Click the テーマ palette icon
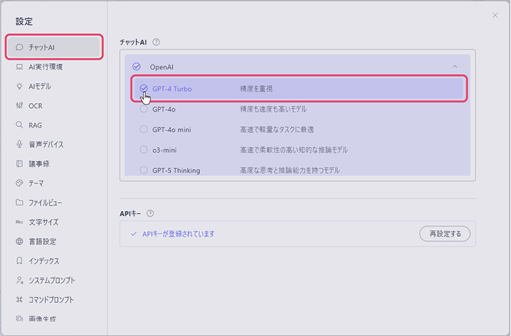This screenshot has height=336, width=511. click(x=19, y=183)
